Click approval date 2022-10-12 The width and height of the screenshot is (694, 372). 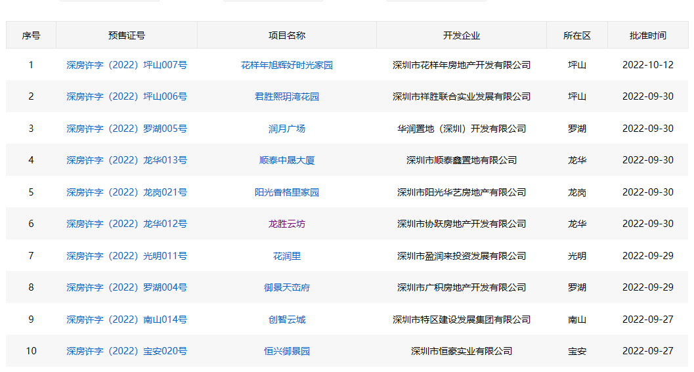pyautogui.click(x=648, y=65)
